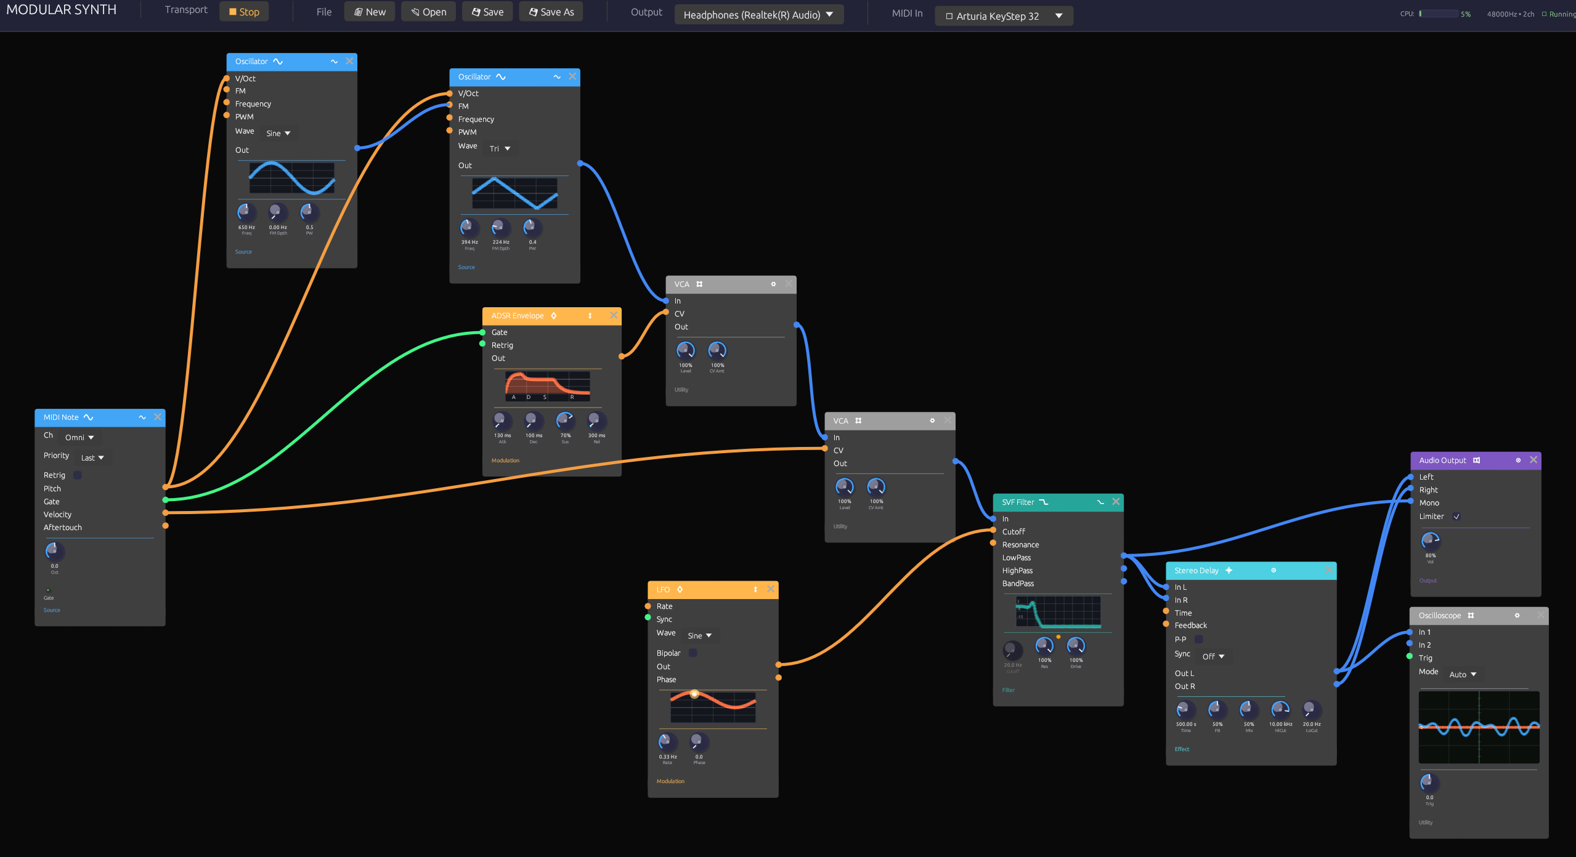Click the settings icon on Audio Output header
This screenshot has width=1576, height=857.
click(x=1518, y=460)
